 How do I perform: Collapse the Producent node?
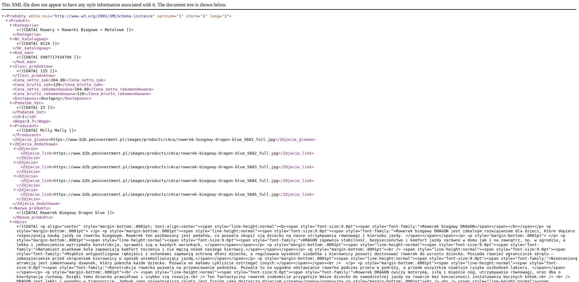tap(11, 126)
